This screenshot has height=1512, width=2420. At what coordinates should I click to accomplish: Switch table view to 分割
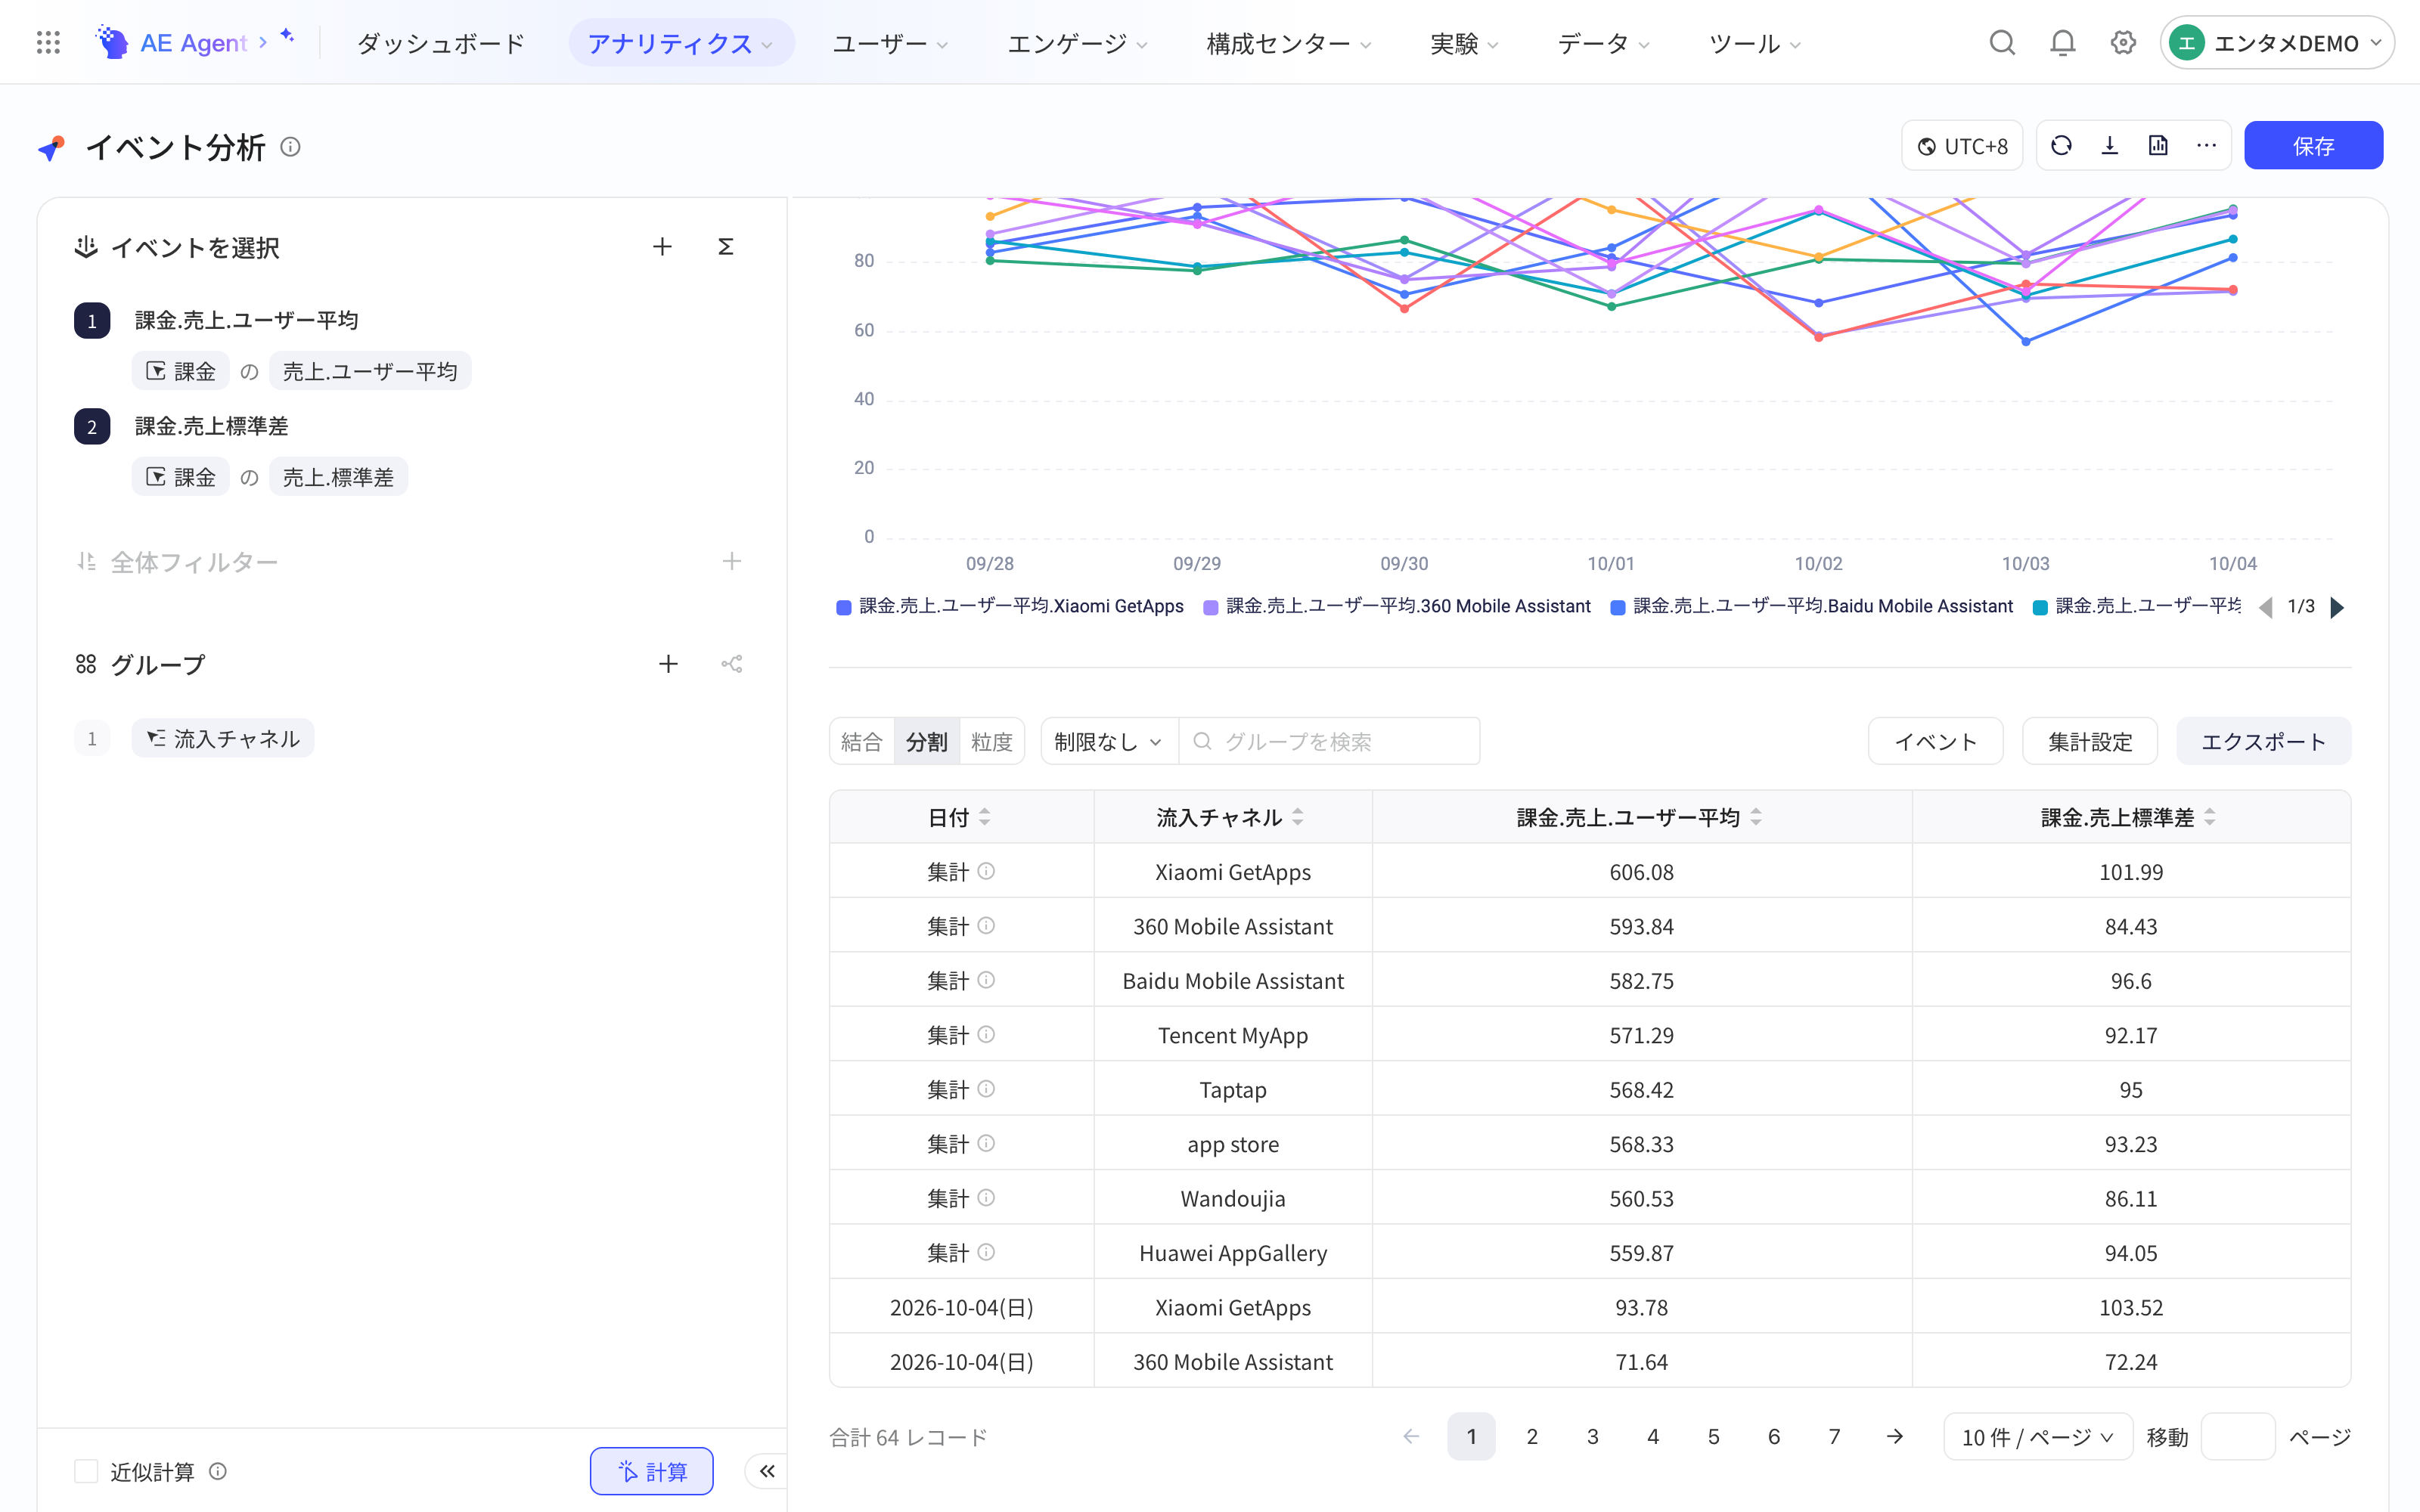pos(926,741)
